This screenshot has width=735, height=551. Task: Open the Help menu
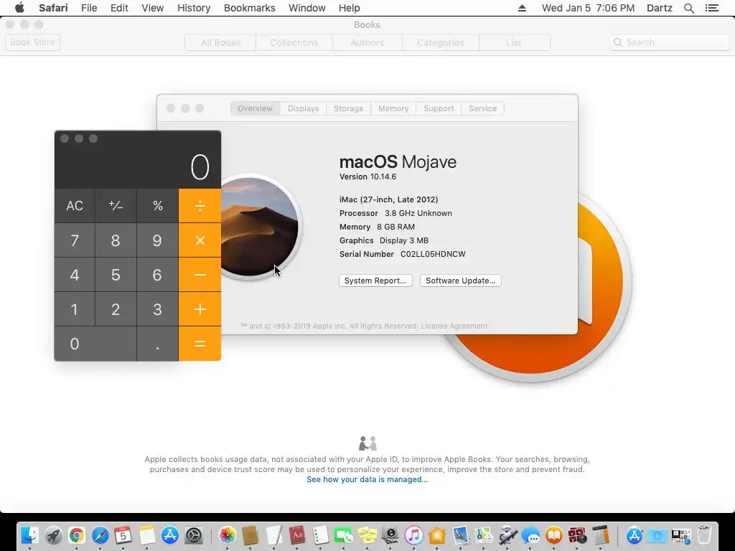click(350, 8)
